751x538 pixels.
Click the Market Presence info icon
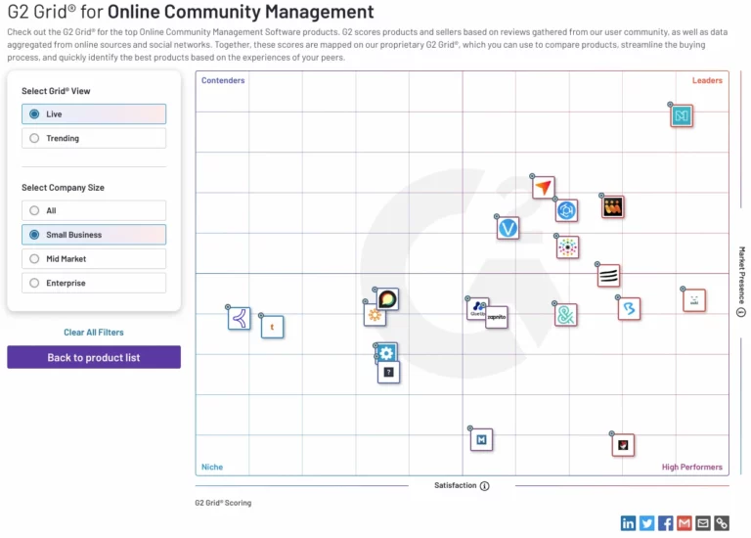[741, 312]
